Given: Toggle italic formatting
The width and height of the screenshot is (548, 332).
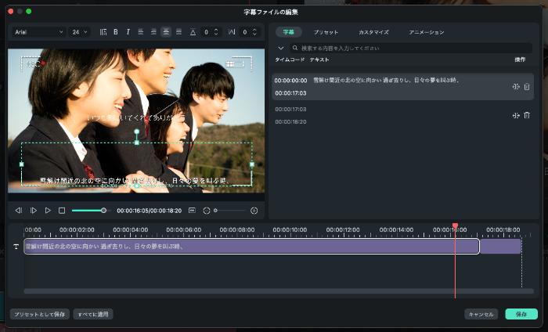Looking at the screenshot, I should click(x=128, y=32).
